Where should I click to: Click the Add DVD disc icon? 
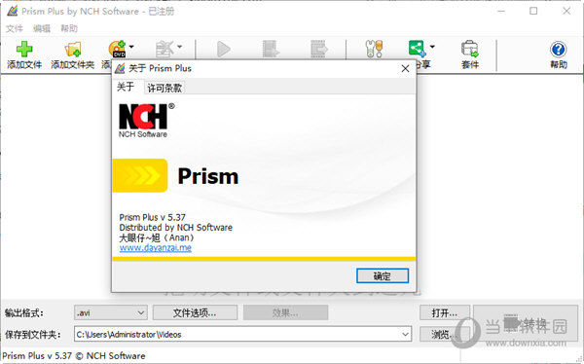pos(117,50)
